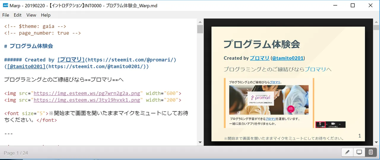Click the editor scrollbar up arrow
The image size is (380, 160).
click(x=200, y=22)
